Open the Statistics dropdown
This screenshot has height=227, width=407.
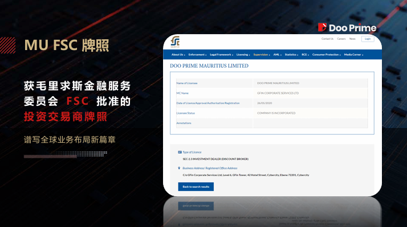(x=291, y=55)
